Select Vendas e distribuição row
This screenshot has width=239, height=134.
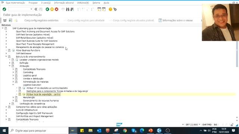(33, 79)
